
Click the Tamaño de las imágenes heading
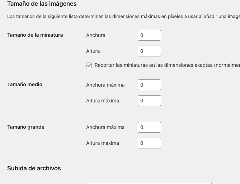coord(42,4)
